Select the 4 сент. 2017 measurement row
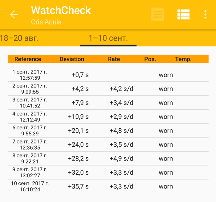The image size is (216, 202). (x=108, y=117)
